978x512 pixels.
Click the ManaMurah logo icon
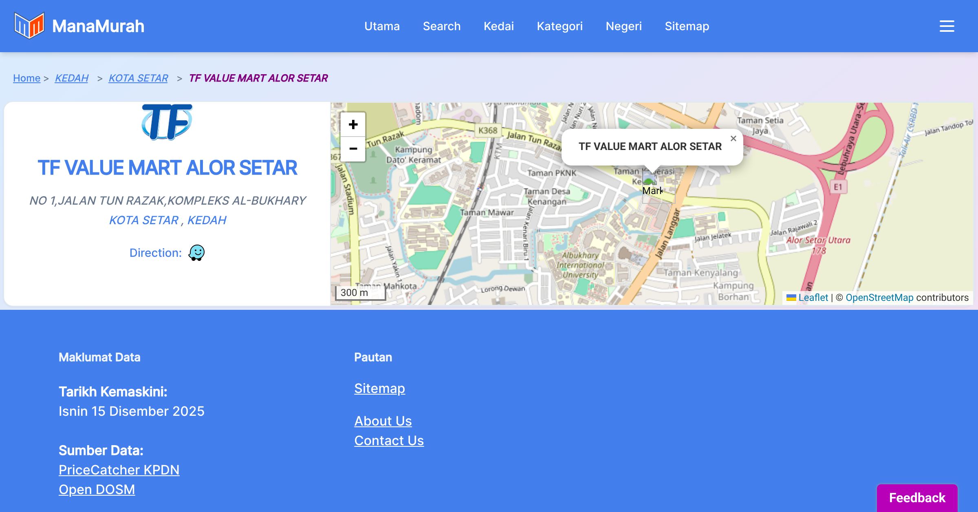29,26
